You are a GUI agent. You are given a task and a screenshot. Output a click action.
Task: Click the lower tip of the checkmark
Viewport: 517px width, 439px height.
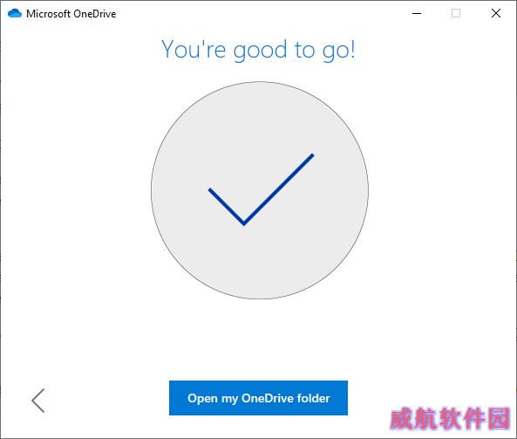pos(244,223)
